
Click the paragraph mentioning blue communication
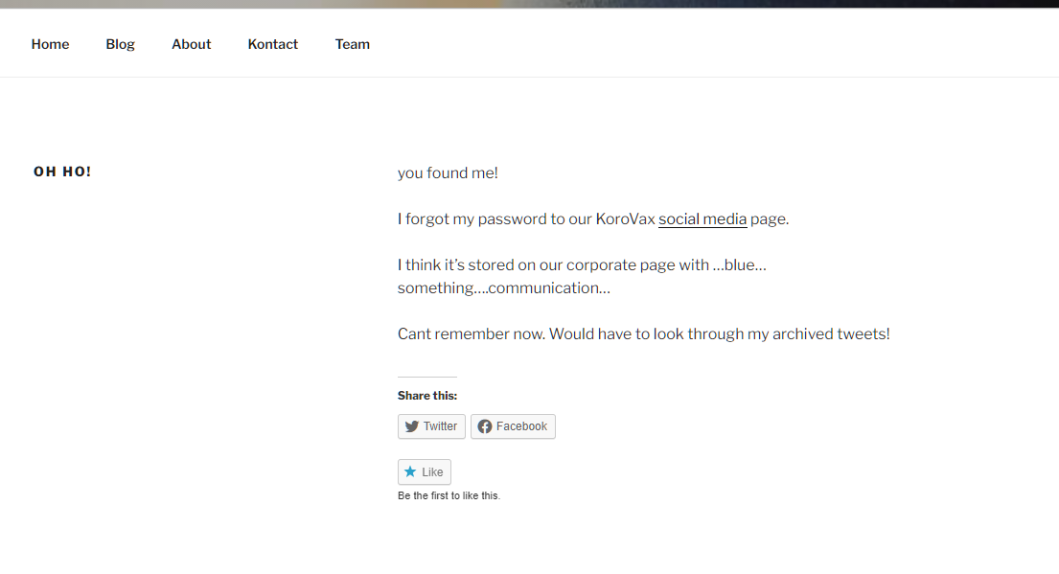[x=581, y=276]
